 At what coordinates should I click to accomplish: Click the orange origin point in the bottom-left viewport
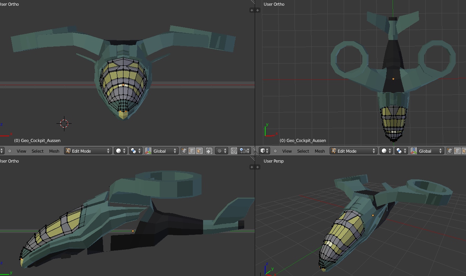[133, 231]
